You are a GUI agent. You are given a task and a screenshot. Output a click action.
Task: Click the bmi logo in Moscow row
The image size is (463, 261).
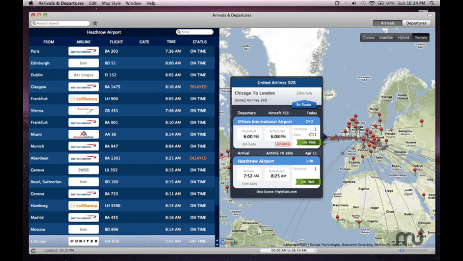click(x=84, y=230)
